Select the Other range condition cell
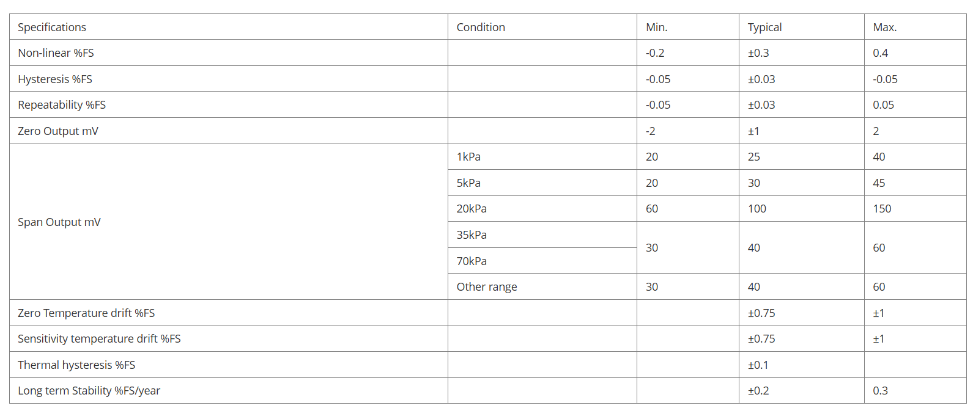This screenshot has width=973, height=411. click(x=487, y=287)
